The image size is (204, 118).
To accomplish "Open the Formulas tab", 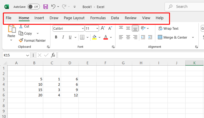I will coord(98,18).
